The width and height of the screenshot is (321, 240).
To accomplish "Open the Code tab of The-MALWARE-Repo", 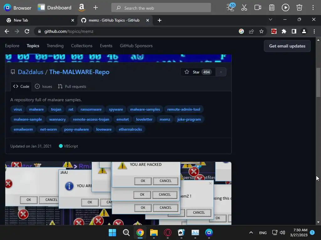I will (21, 86).
